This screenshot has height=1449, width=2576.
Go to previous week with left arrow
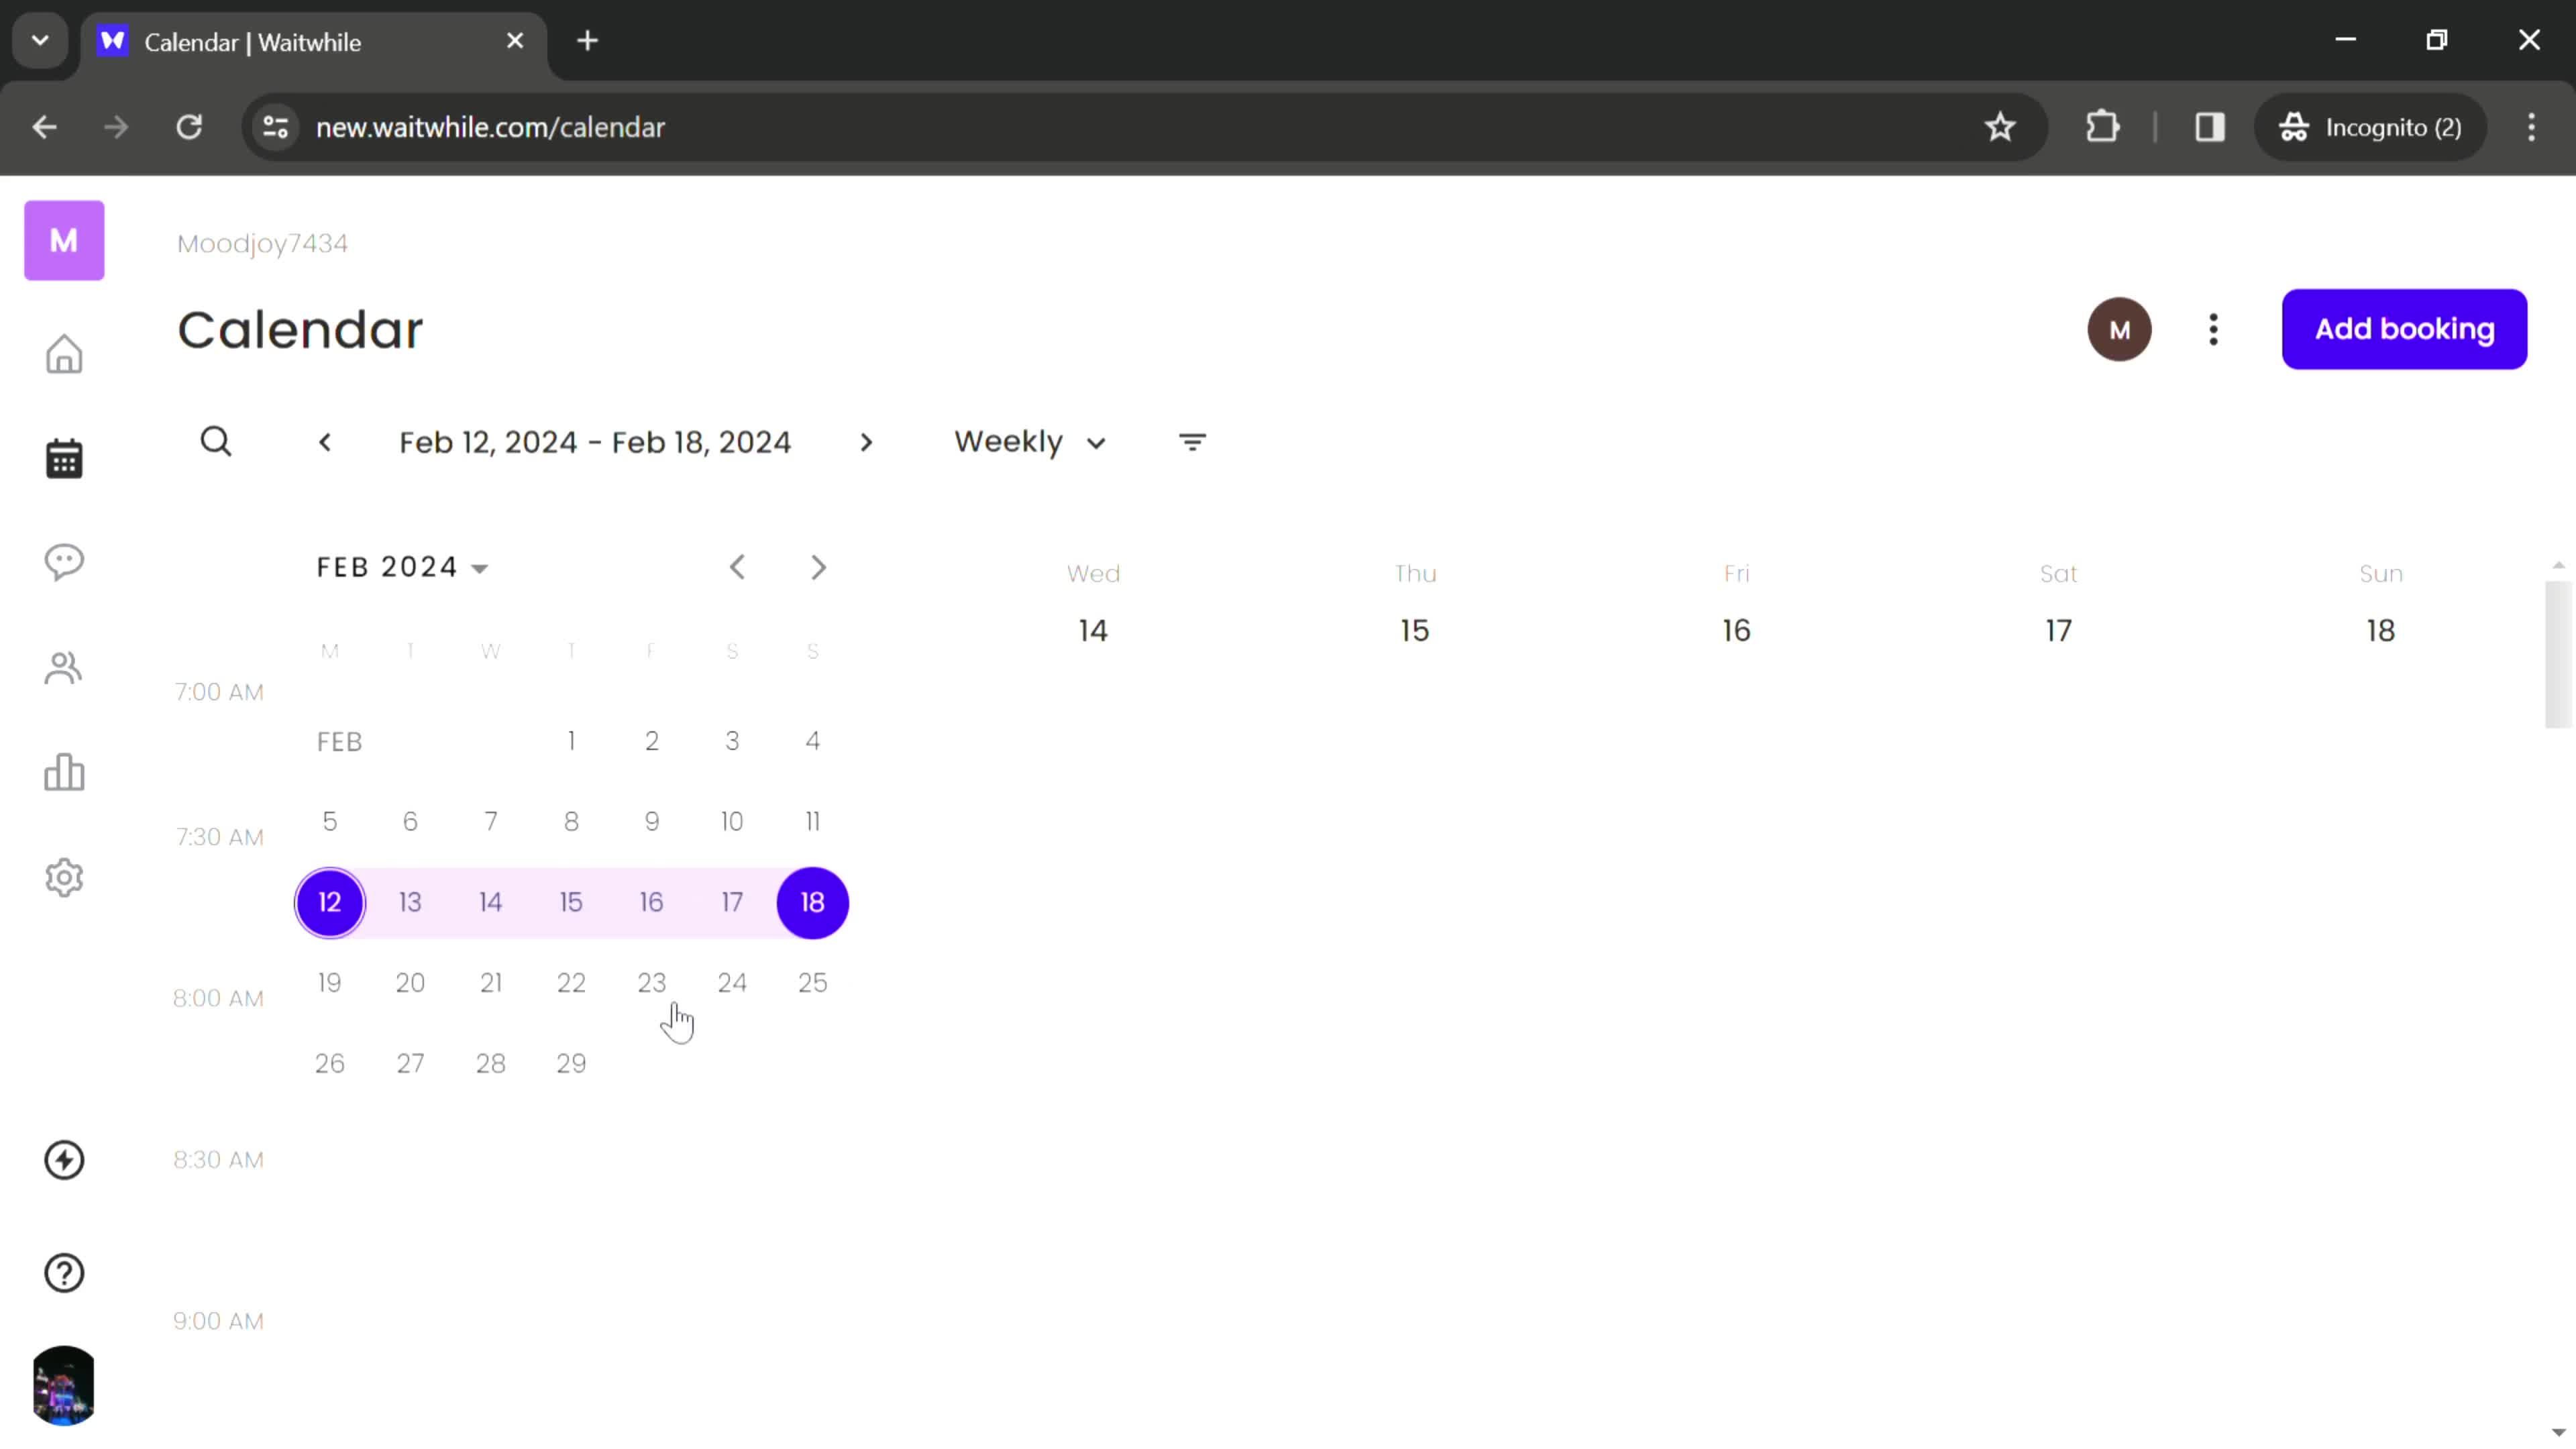pos(325,442)
